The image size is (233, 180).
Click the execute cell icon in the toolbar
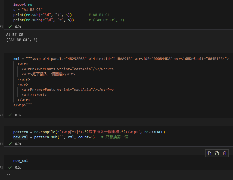217,153
